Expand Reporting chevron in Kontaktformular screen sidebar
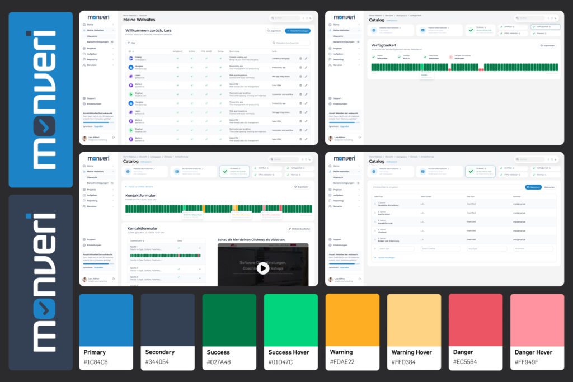Screen dimensions: 573x382 [x=113, y=200]
